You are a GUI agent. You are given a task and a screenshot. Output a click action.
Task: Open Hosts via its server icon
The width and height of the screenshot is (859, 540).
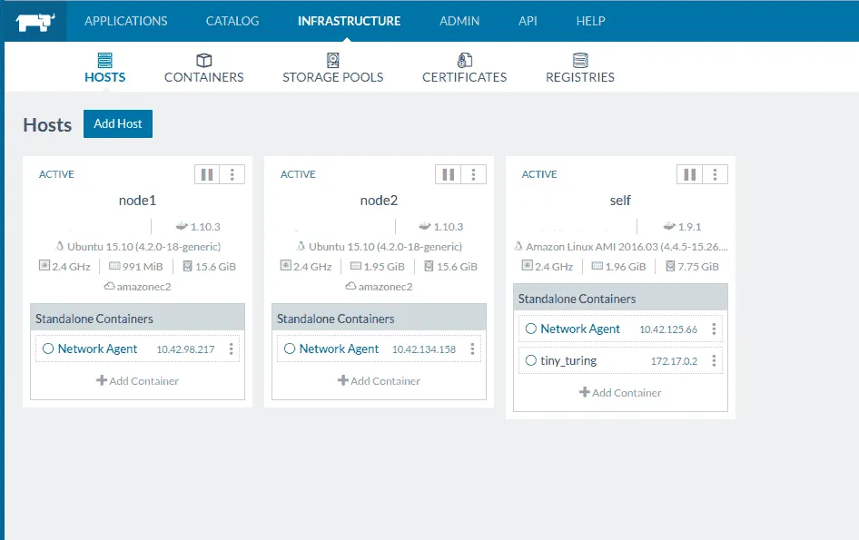click(104, 61)
